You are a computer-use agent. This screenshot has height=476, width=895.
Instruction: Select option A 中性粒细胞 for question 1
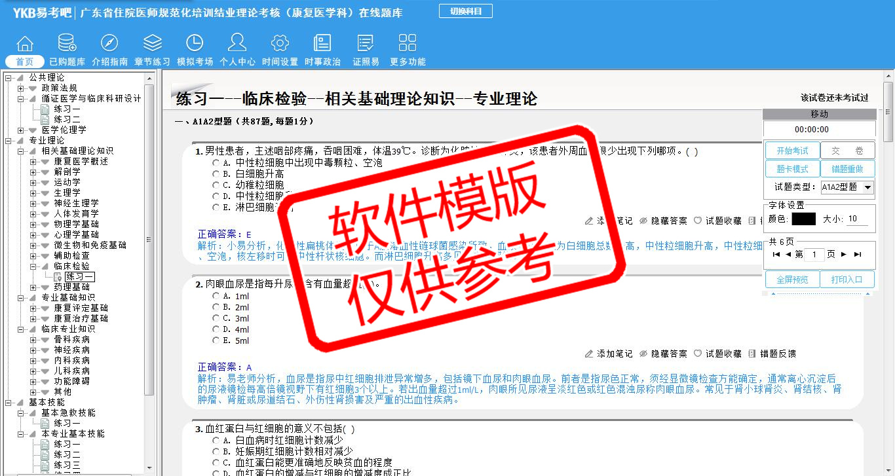tap(216, 162)
